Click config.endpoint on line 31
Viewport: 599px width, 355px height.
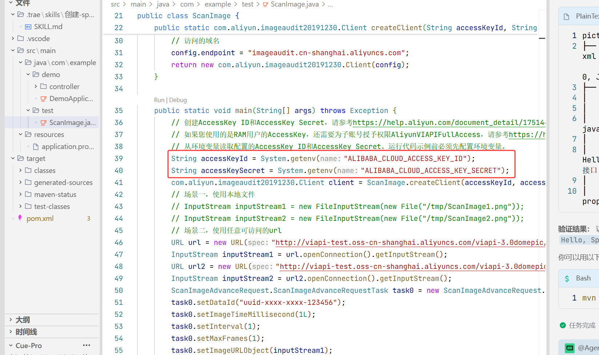(x=203, y=53)
